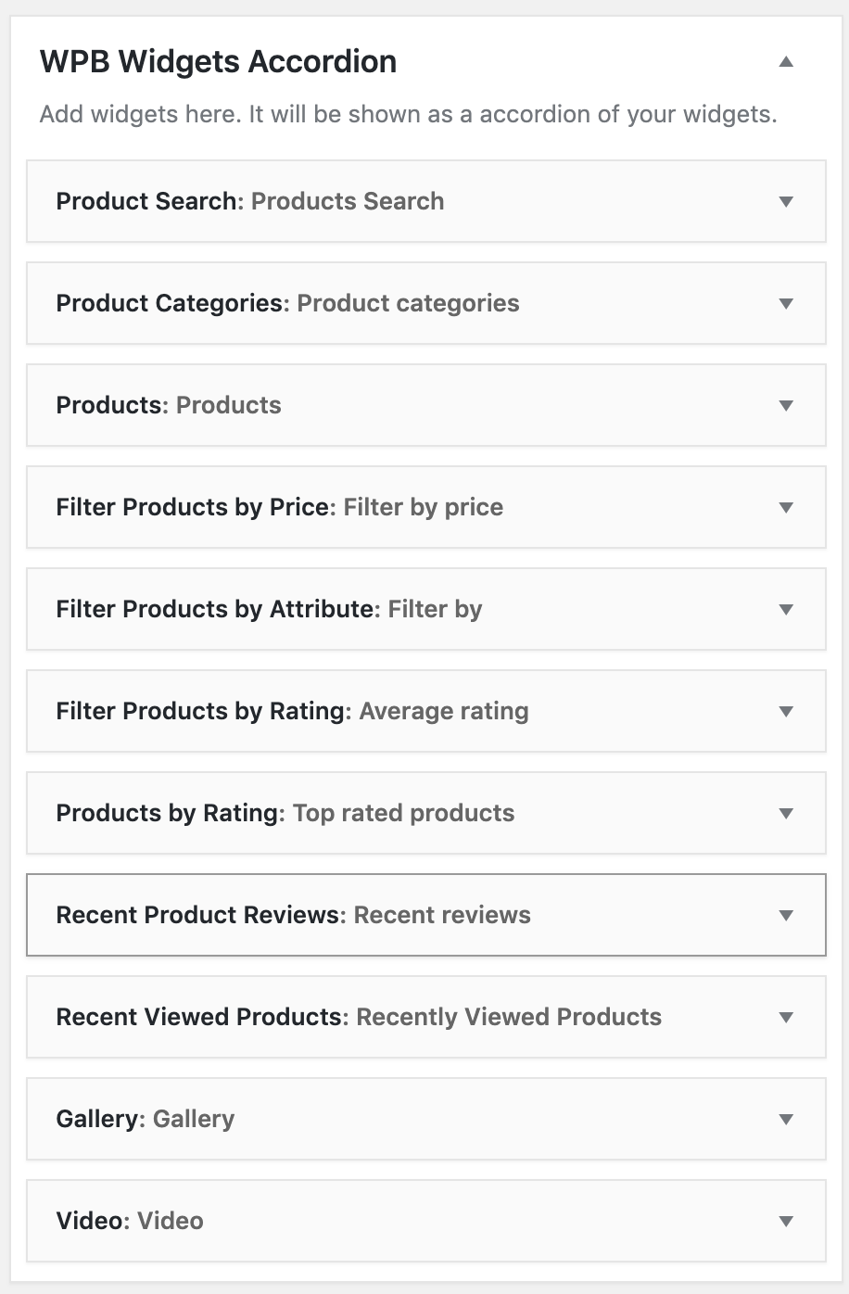The height and width of the screenshot is (1294, 849).
Task: Select the Product Search widget title
Action: click(250, 201)
